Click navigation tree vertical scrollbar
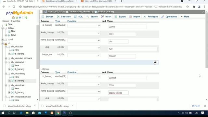This screenshot has height=117, width=208. [38, 47]
